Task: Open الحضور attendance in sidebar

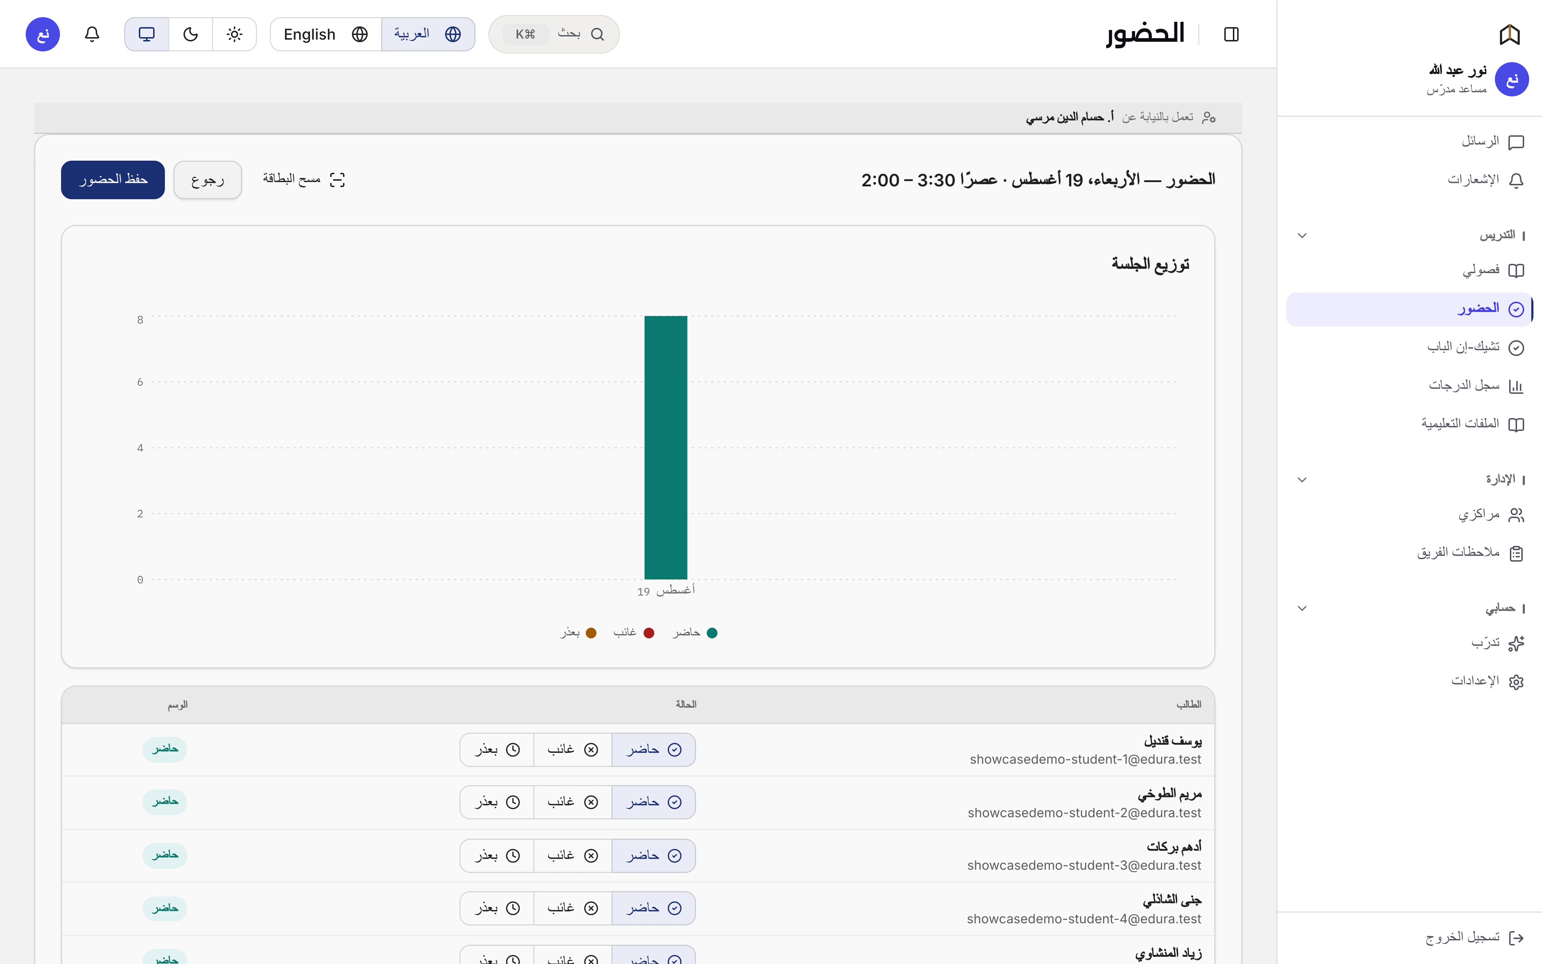Action: 1409,309
